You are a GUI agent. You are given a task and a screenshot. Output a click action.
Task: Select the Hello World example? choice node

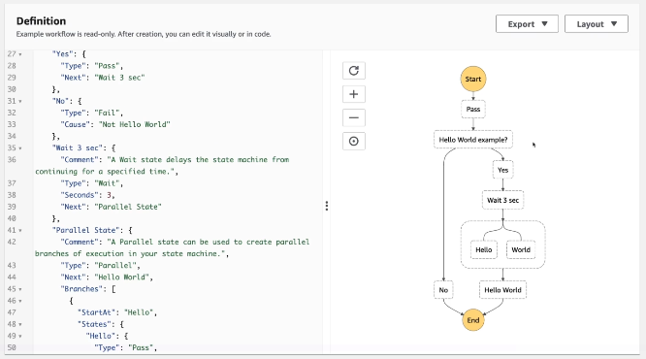[x=473, y=140]
